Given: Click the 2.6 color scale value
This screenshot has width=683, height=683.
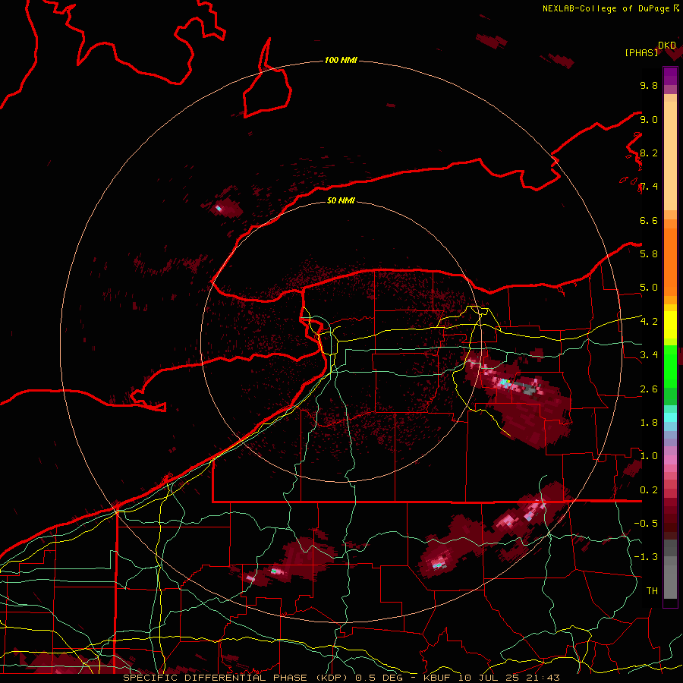Looking at the screenshot, I should pyautogui.click(x=649, y=389).
